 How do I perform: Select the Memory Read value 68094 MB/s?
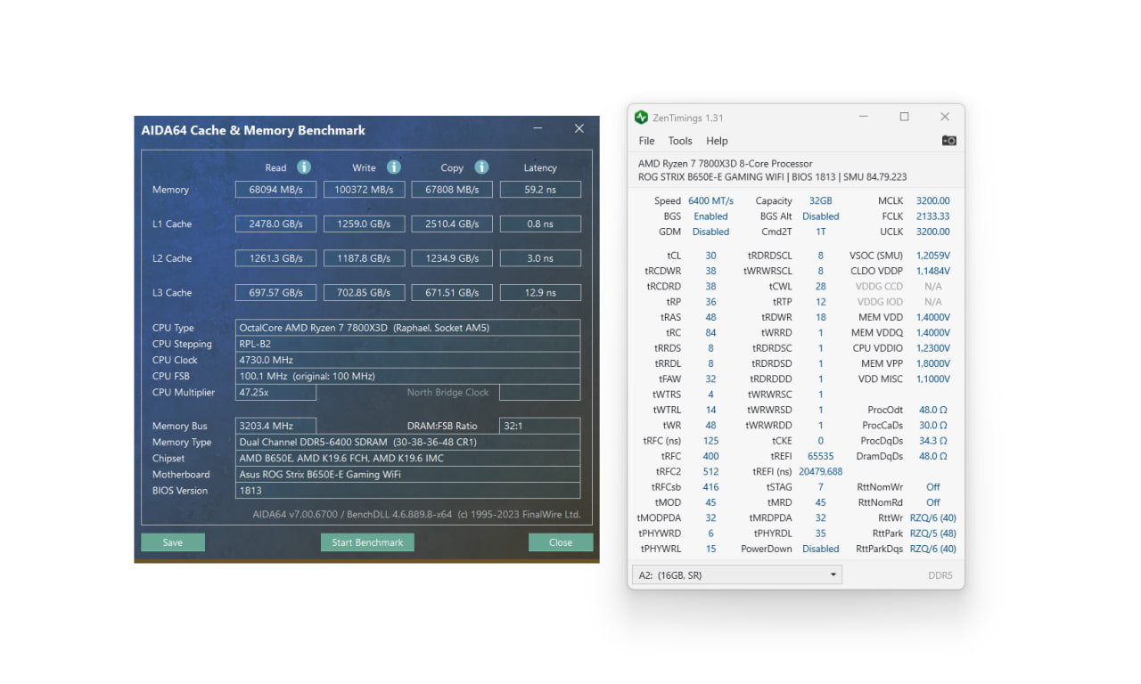coord(275,190)
